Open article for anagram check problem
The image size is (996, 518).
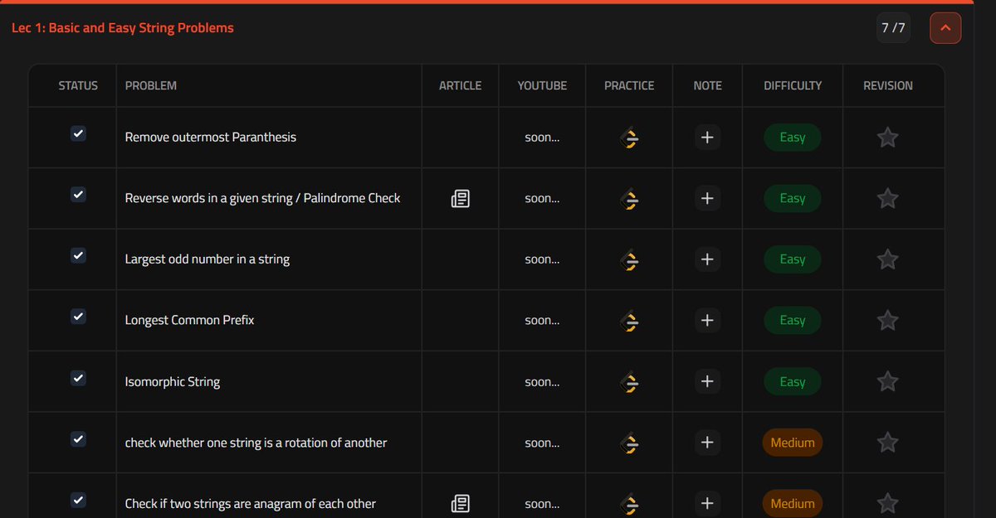tap(460, 504)
